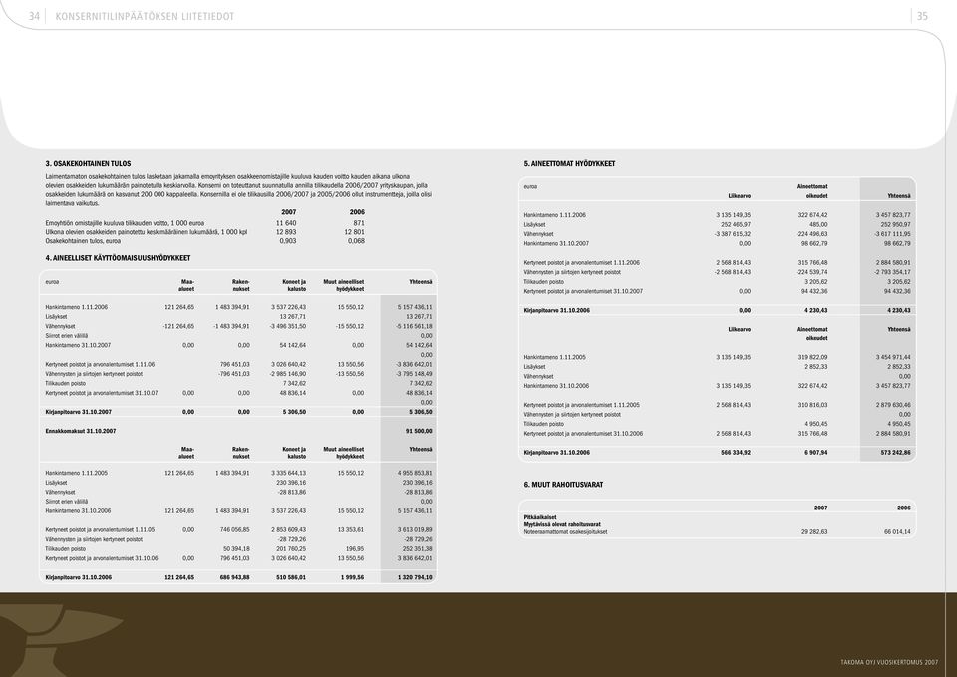Click the value '29 282,63'

[x=814, y=532]
